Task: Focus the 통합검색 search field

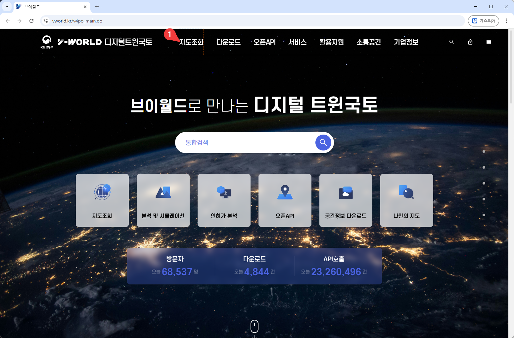Action: (x=245, y=143)
